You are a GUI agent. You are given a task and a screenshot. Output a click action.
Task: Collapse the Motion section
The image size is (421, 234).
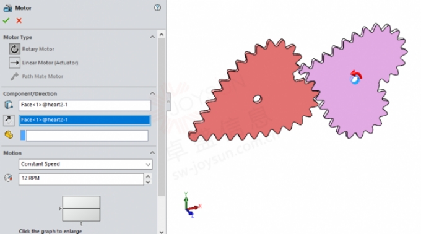coord(152,153)
